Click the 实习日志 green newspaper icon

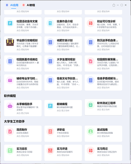click(10, 151)
